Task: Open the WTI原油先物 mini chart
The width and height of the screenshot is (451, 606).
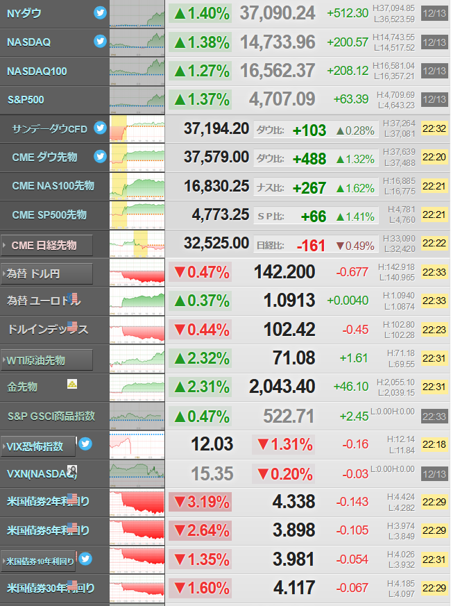Action: [x=137, y=359]
